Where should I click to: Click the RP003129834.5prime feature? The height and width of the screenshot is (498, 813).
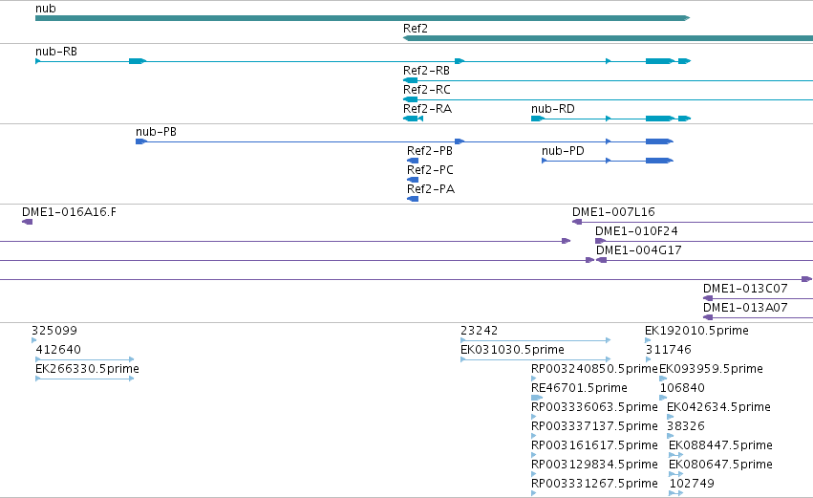[x=533, y=474]
